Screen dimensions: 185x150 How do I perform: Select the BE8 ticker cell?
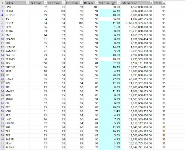coord(17,135)
